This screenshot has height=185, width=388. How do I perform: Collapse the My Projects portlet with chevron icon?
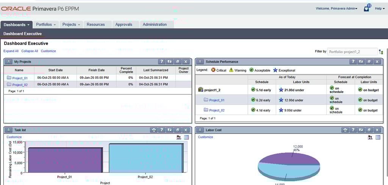tap(8, 62)
